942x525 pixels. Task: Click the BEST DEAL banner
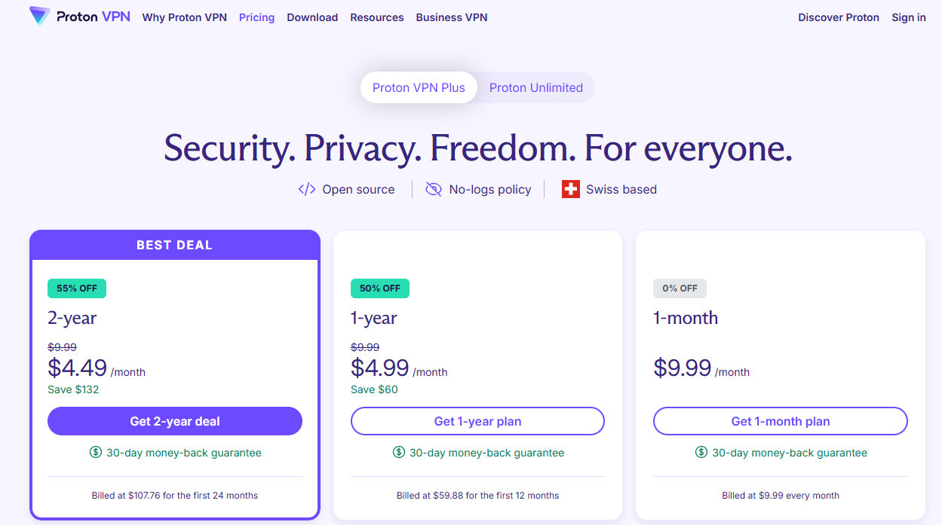tap(174, 244)
